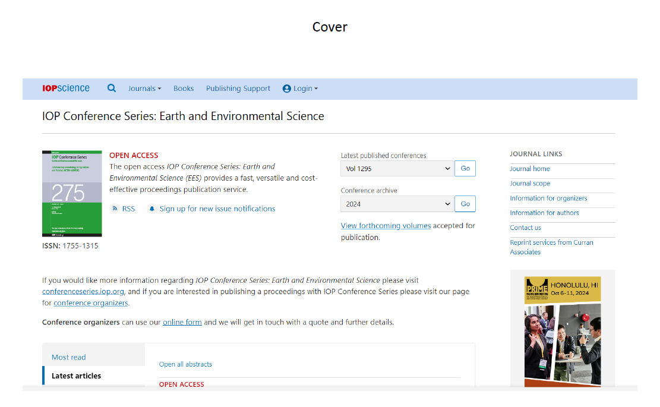
Task: Expand the Journals dropdown menu
Action: coord(144,89)
